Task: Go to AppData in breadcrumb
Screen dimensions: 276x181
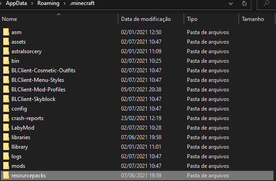Action: (x=16, y=3)
